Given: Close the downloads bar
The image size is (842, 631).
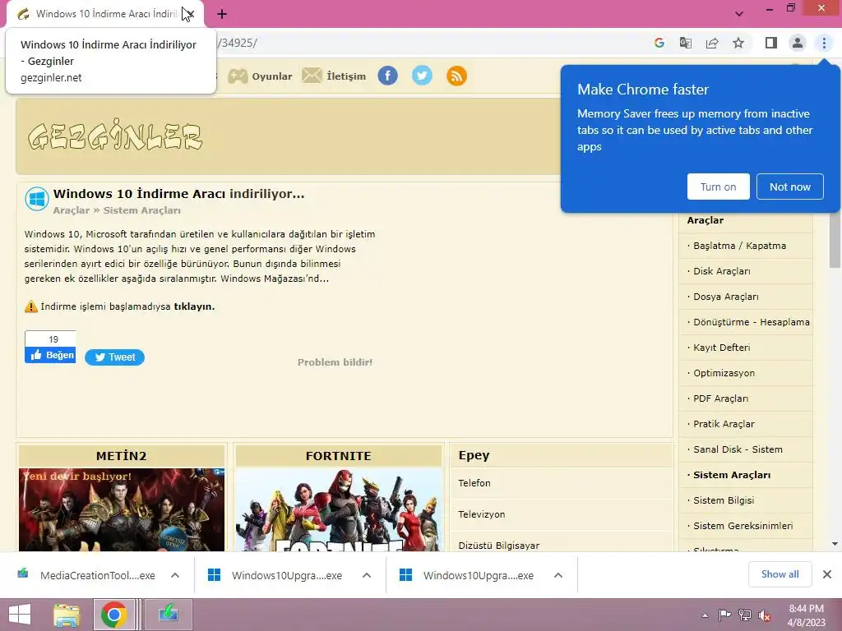Looking at the screenshot, I should 827,574.
